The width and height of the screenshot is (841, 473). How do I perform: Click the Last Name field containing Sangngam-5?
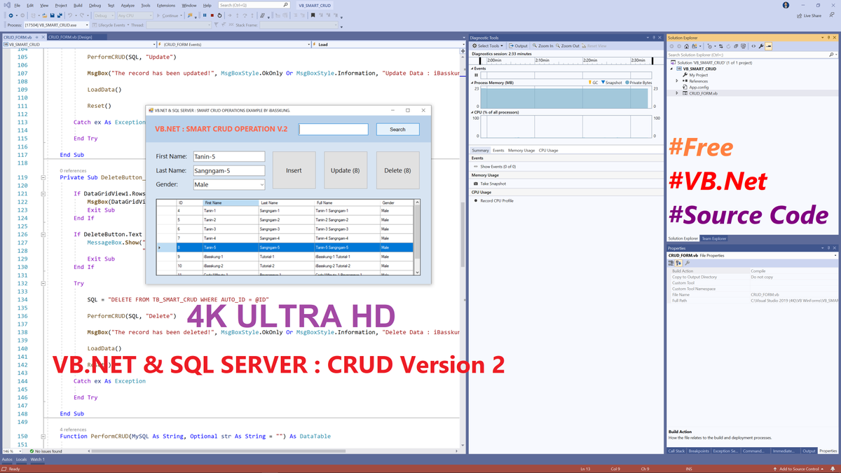click(229, 170)
